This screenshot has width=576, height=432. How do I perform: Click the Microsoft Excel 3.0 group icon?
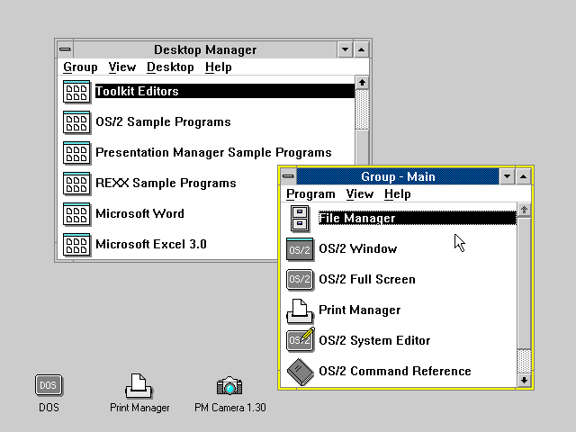tap(76, 244)
